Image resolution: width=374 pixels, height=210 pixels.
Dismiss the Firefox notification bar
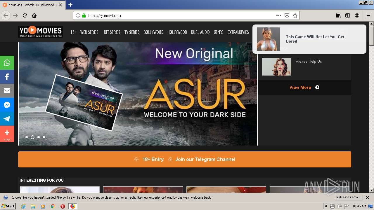pyautogui.click(x=368, y=197)
